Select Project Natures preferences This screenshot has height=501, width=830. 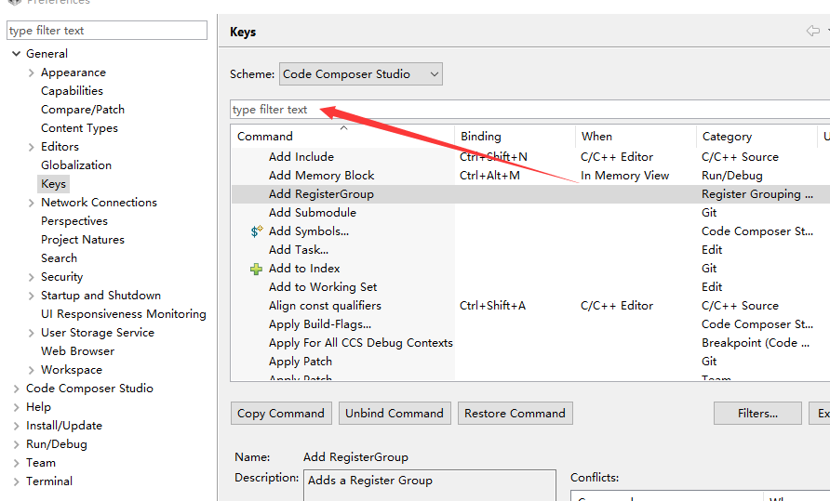(x=83, y=240)
